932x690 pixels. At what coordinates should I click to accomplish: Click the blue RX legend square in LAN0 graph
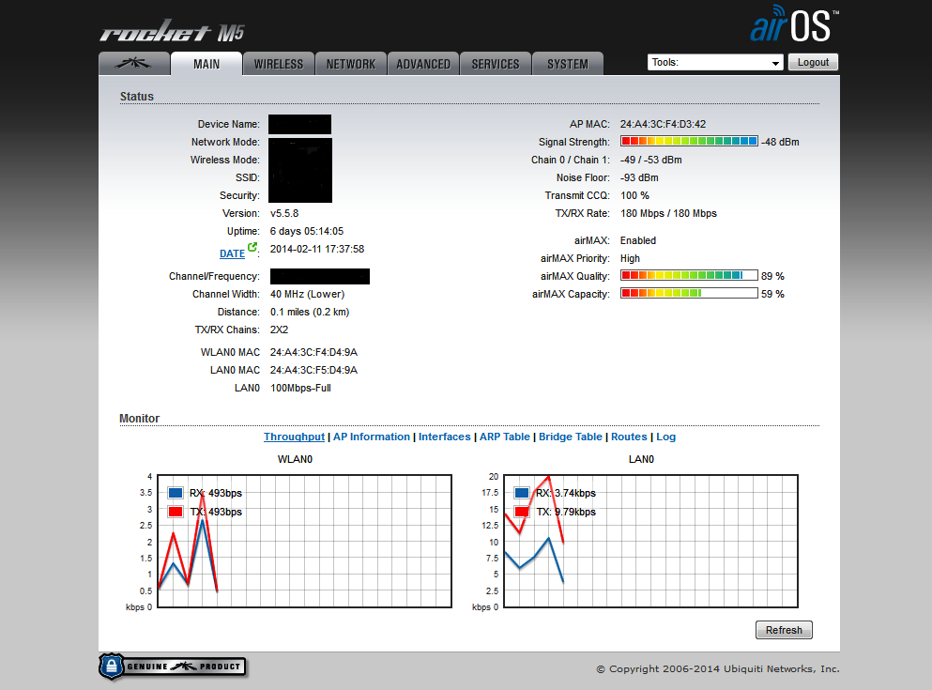pos(522,493)
